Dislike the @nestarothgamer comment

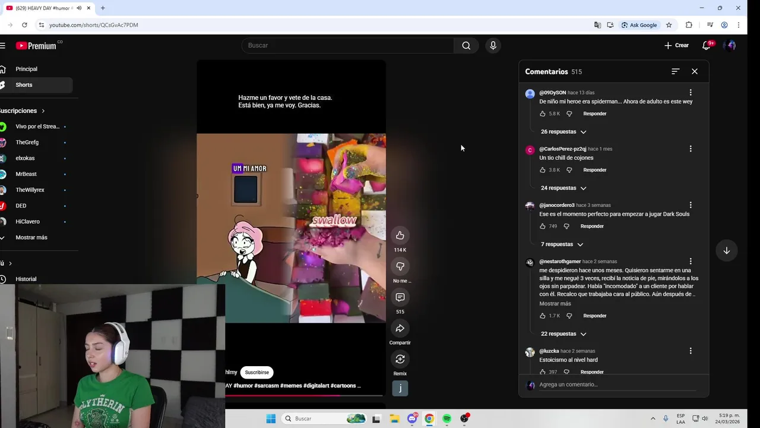(569, 316)
